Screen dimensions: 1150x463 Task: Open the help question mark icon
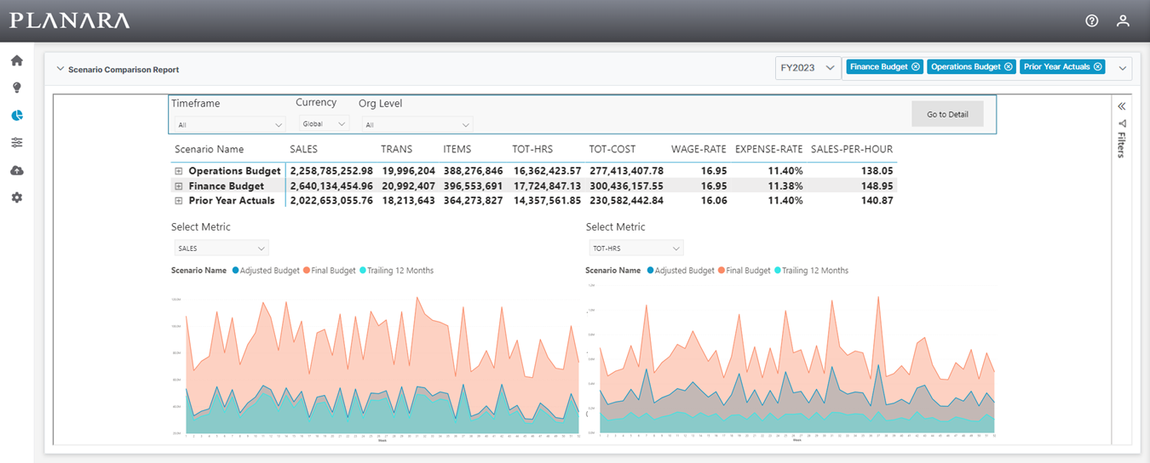pyautogui.click(x=1092, y=20)
